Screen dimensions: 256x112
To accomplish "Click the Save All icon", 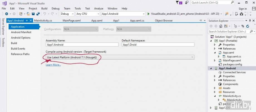I will [38, 14].
